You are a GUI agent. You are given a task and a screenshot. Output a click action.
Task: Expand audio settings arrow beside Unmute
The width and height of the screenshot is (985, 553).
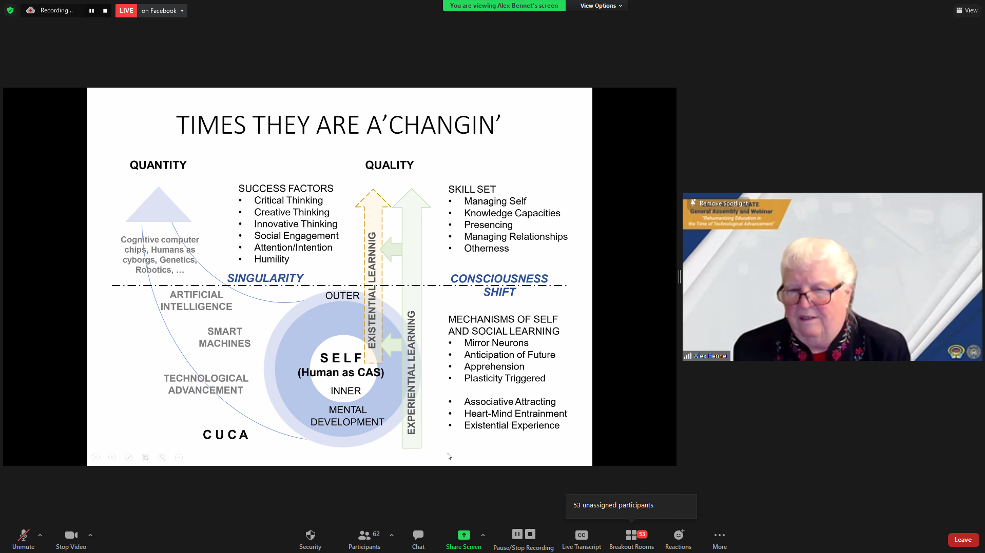point(40,535)
